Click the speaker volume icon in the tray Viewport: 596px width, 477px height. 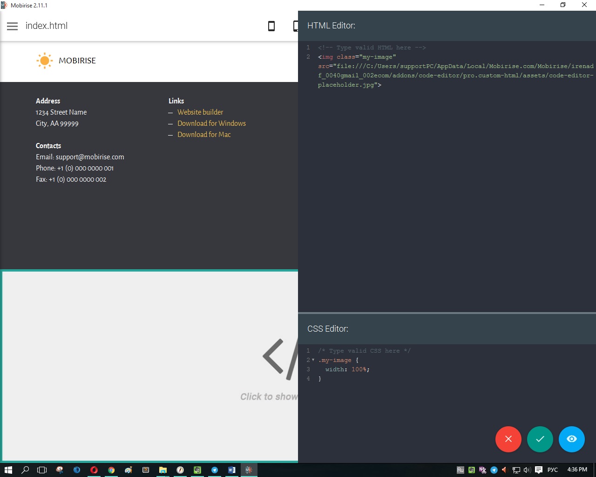(x=527, y=470)
